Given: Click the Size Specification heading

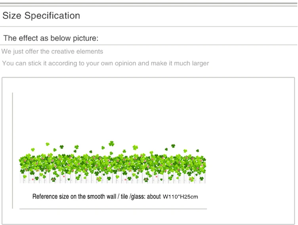Looking at the screenshot, I should [41, 15].
